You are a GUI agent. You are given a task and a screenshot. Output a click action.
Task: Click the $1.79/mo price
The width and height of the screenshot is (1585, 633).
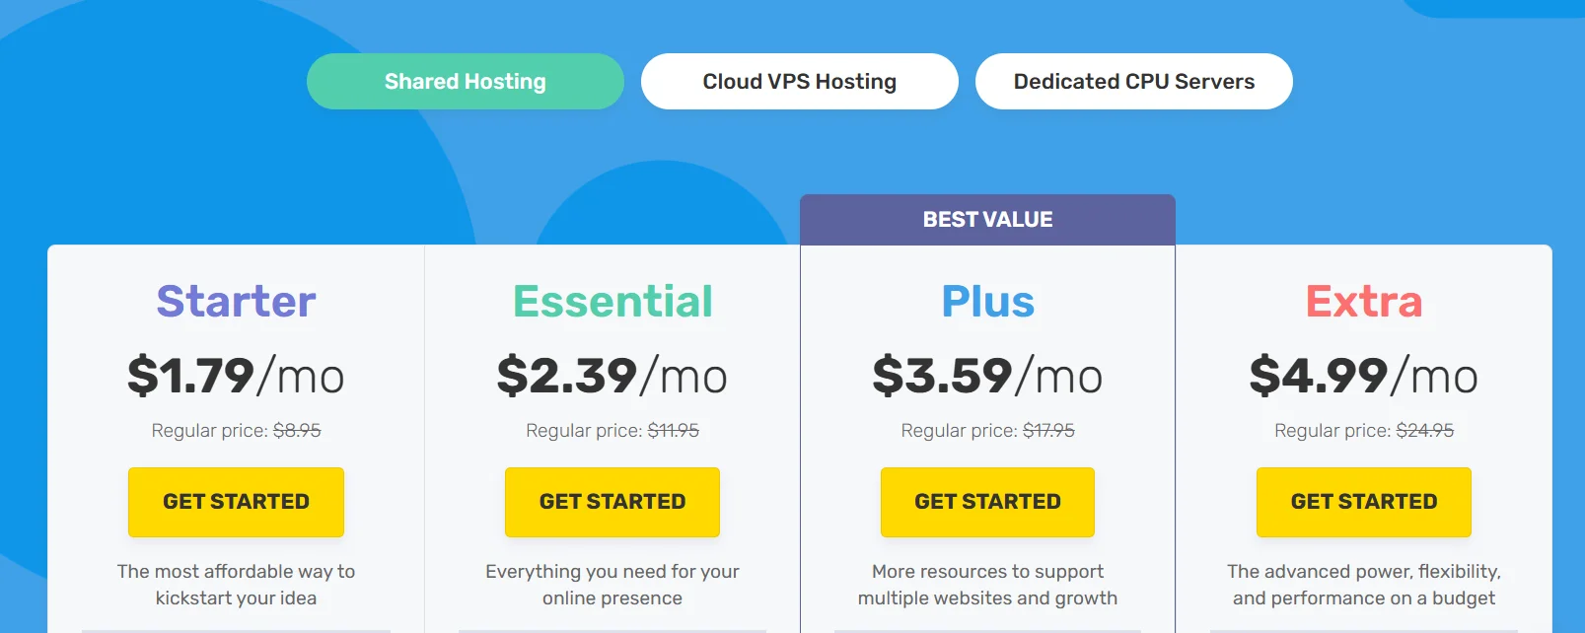236,376
